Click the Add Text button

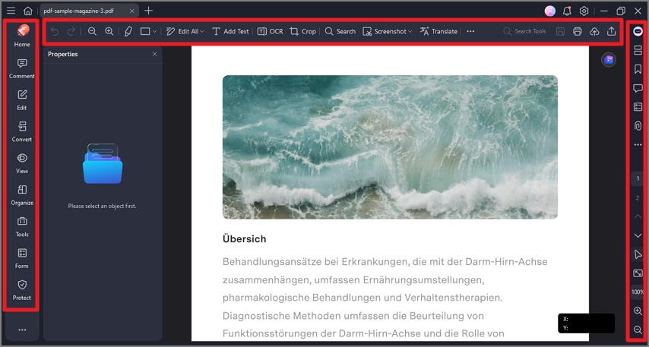point(230,31)
